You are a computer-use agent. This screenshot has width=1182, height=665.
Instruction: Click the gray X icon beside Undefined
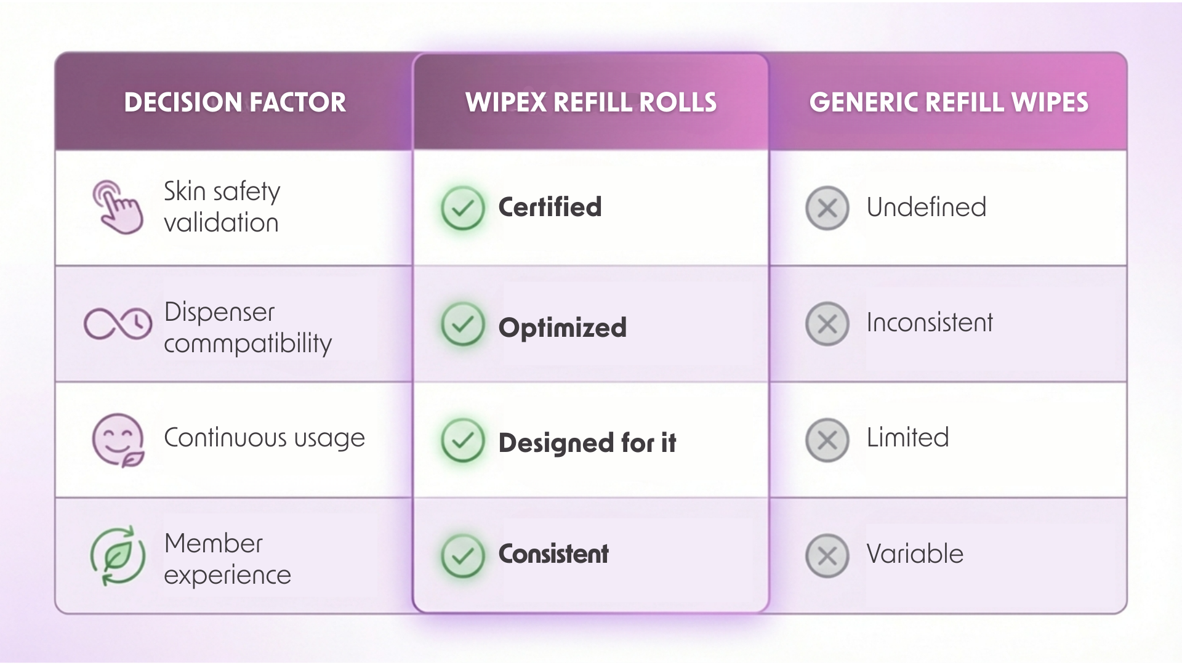[827, 208]
